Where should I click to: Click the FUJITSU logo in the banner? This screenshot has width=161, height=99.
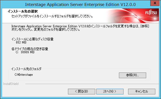pos(151,12)
